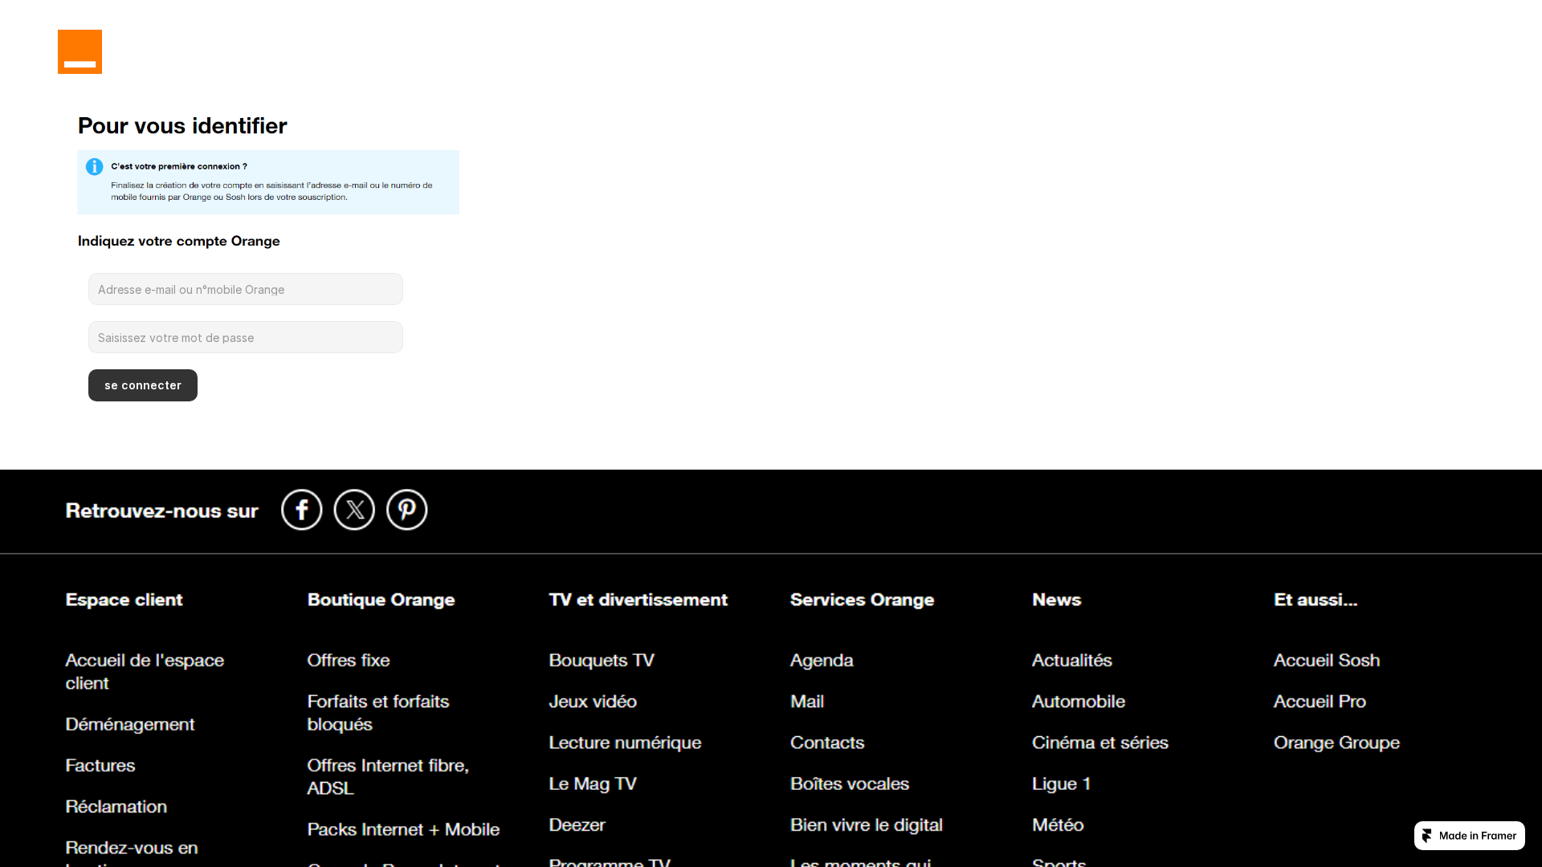Open the 'Bouquets TV' link

pos(602,660)
